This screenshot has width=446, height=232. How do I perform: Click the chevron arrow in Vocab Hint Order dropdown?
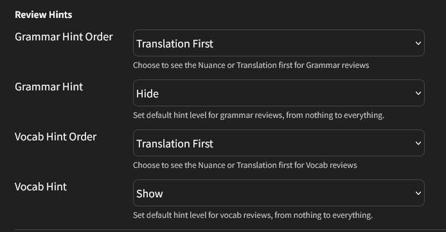tap(418, 143)
